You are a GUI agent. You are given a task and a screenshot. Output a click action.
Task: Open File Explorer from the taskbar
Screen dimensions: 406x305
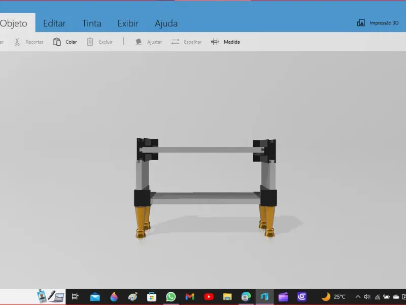227,296
